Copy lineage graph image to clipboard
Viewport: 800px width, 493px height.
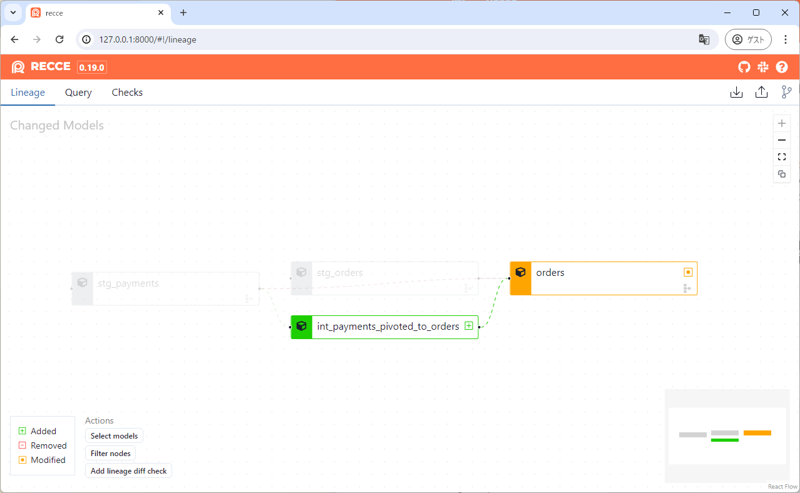coord(782,174)
